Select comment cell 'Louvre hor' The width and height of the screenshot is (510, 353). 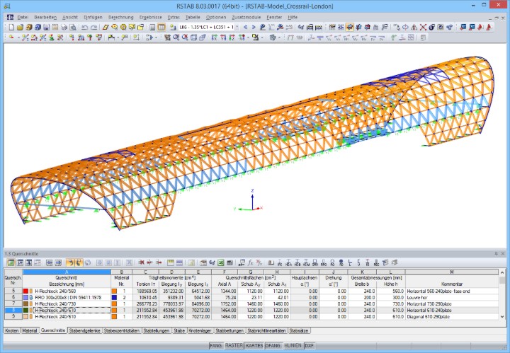[451, 298]
